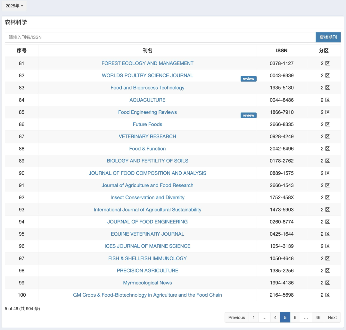Click the journal name/ISSN search field
346x330 pixels.
click(x=160, y=37)
